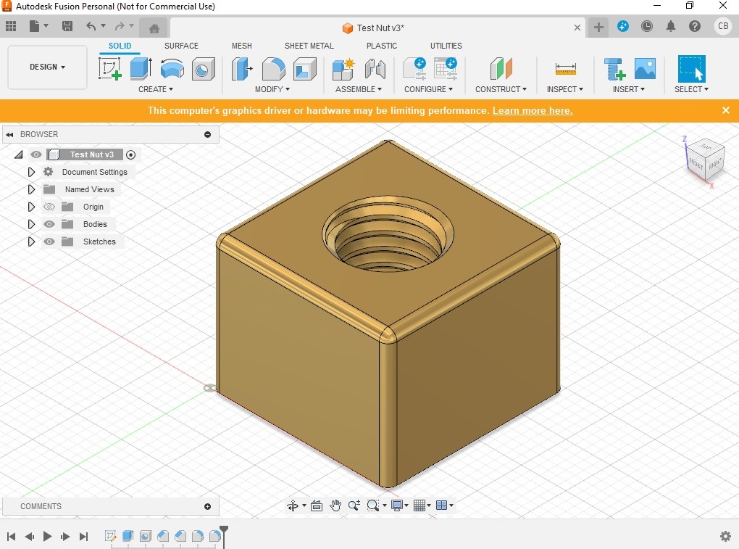Switch to the SURFACE tab
Viewport: 739px width, 549px height.
(181, 46)
